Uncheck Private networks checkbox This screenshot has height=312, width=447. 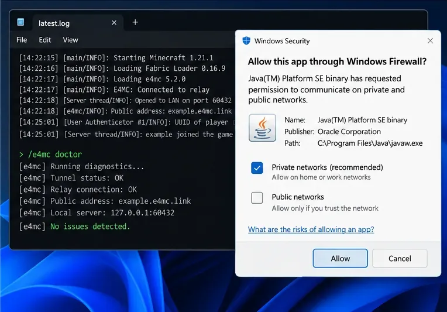click(x=257, y=168)
